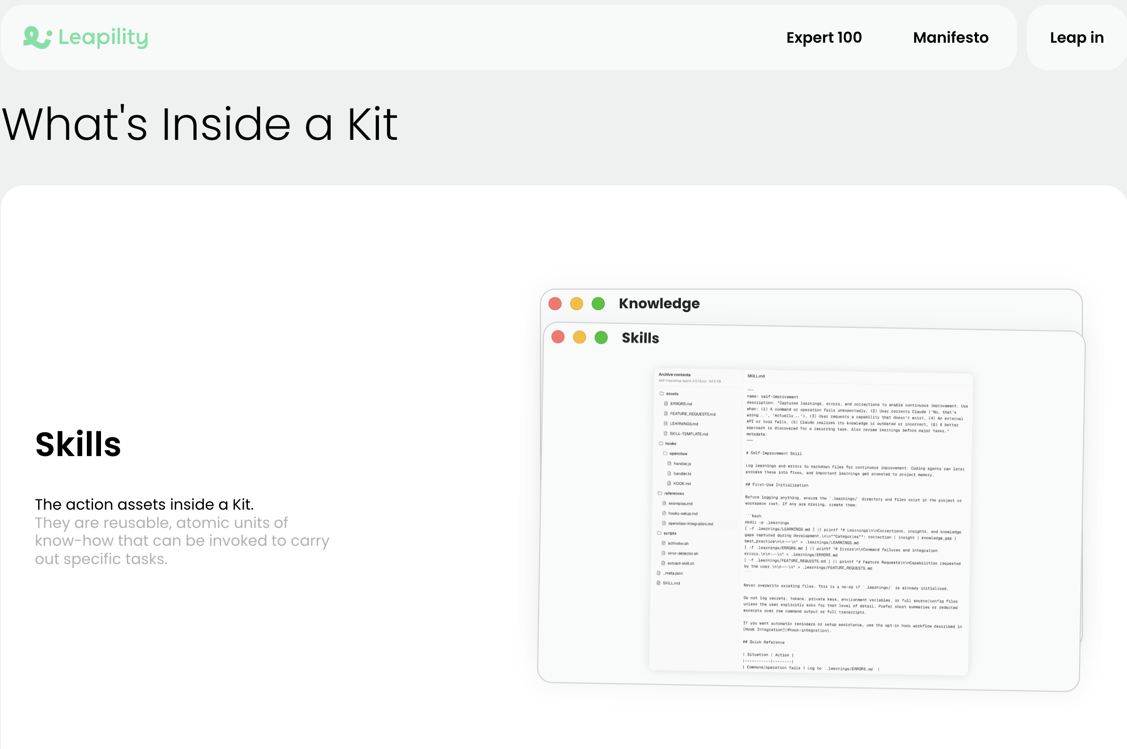The width and height of the screenshot is (1127, 749).
Task: Open _meta.json file
Action: (670, 573)
